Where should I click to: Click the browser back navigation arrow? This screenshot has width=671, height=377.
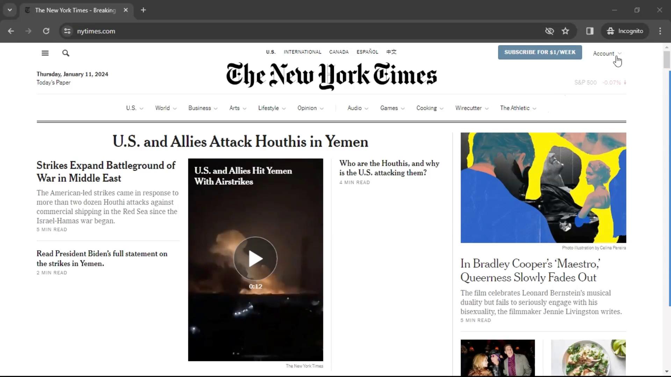point(11,31)
